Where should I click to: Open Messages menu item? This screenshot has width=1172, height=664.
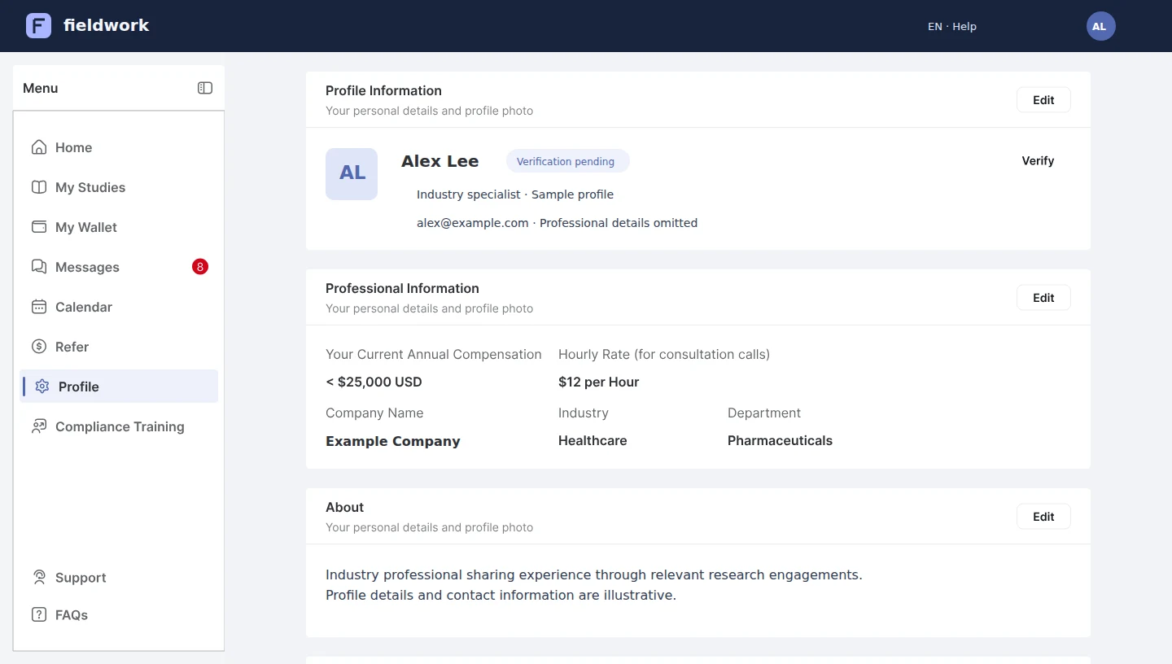click(x=119, y=267)
